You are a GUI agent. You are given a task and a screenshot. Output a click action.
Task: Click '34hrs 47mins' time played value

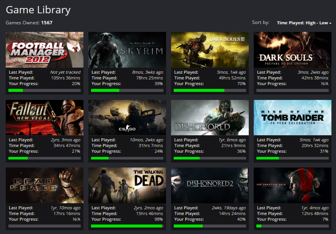click(67, 145)
